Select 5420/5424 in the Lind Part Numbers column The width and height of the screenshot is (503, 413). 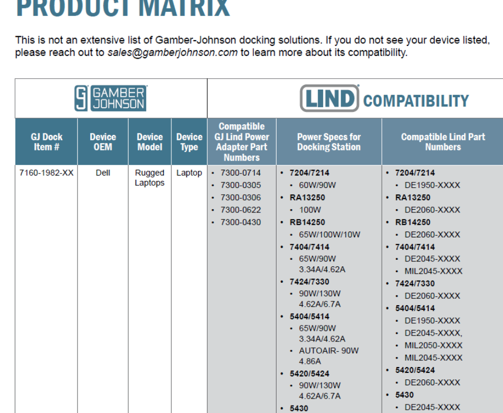415,370
